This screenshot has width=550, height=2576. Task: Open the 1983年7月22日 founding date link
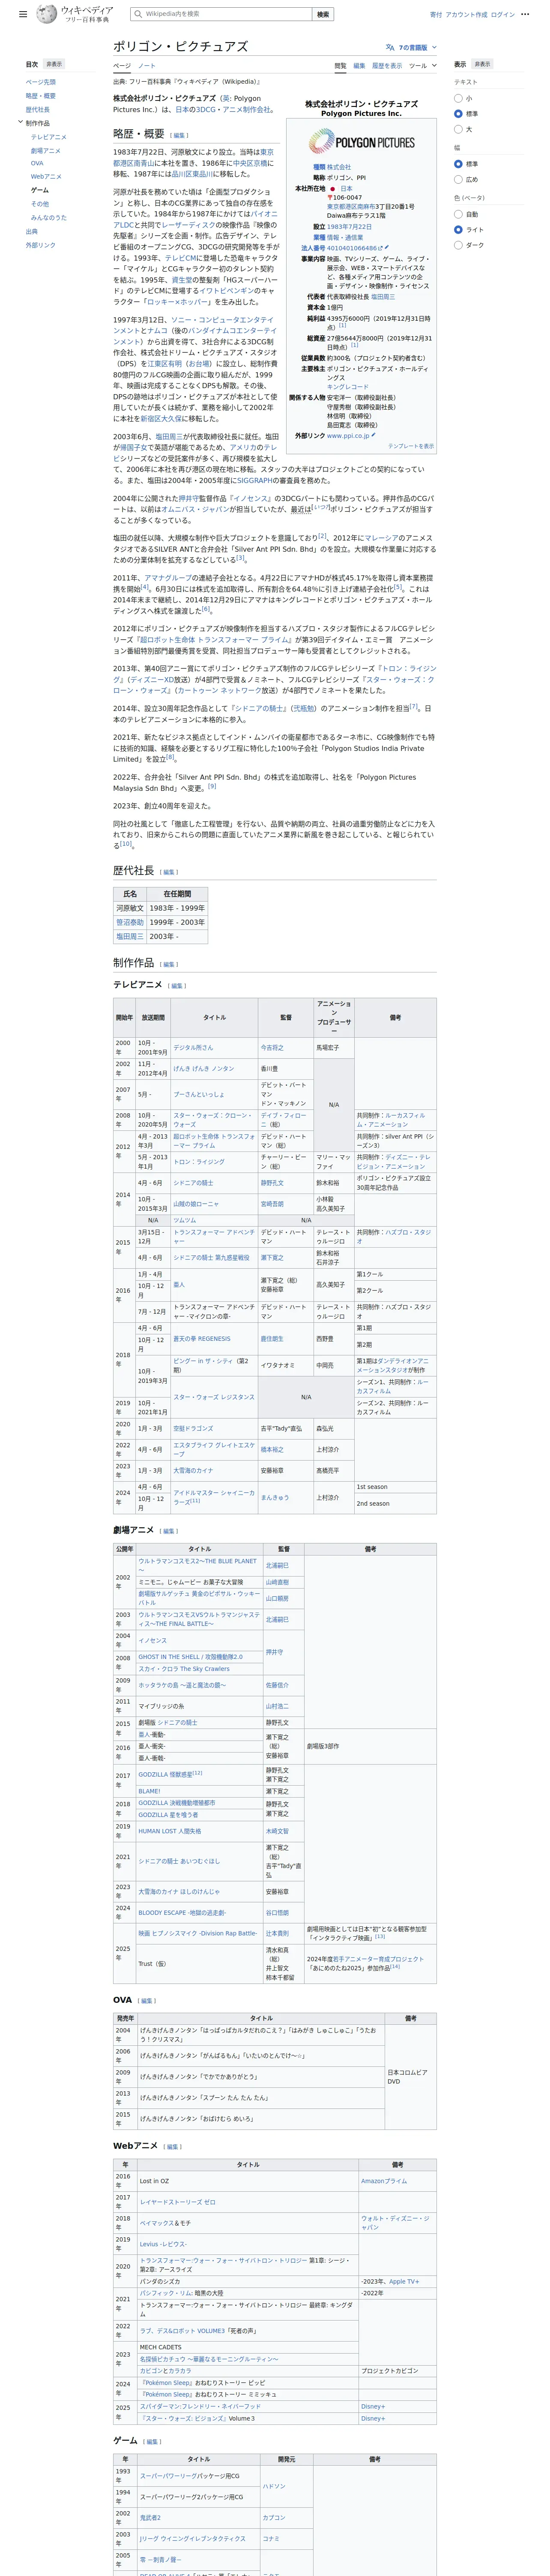[350, 227]
